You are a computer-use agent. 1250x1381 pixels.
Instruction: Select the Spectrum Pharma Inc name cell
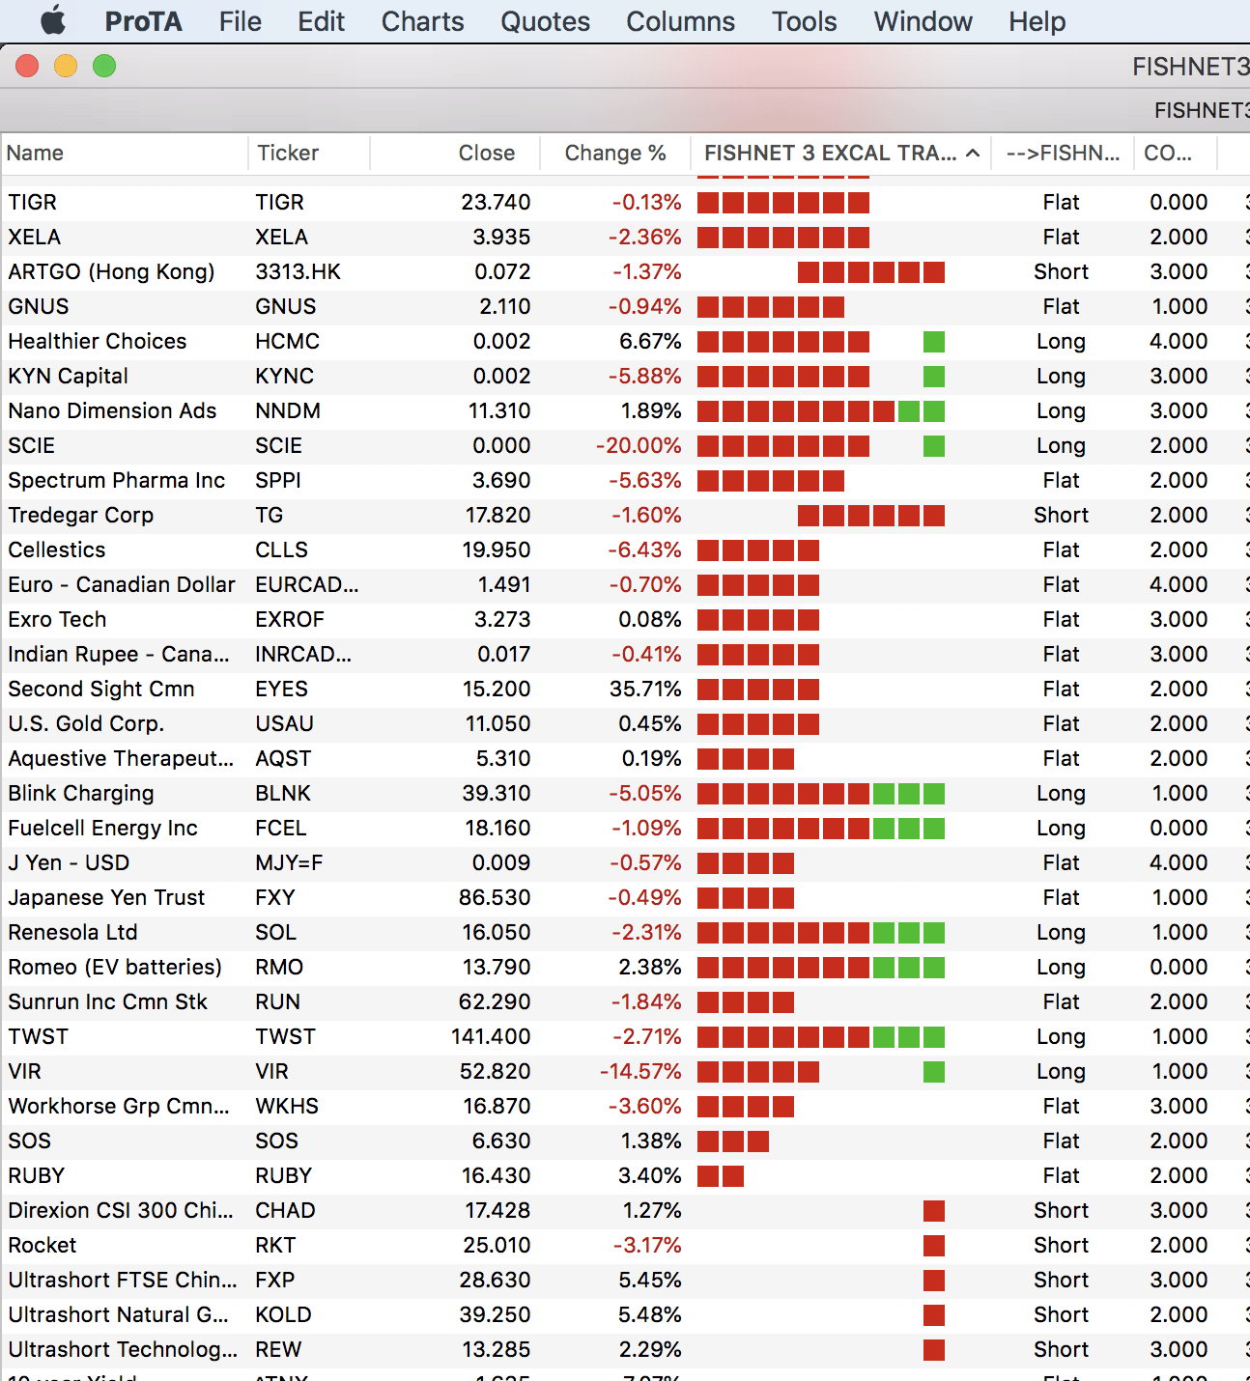(x=116, y=481)
